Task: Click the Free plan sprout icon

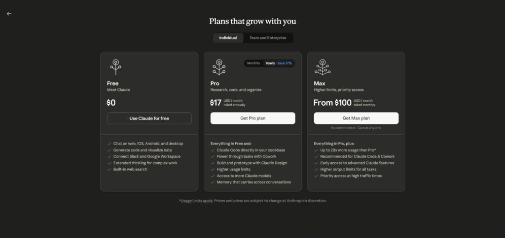Action: tap(115, 67)
